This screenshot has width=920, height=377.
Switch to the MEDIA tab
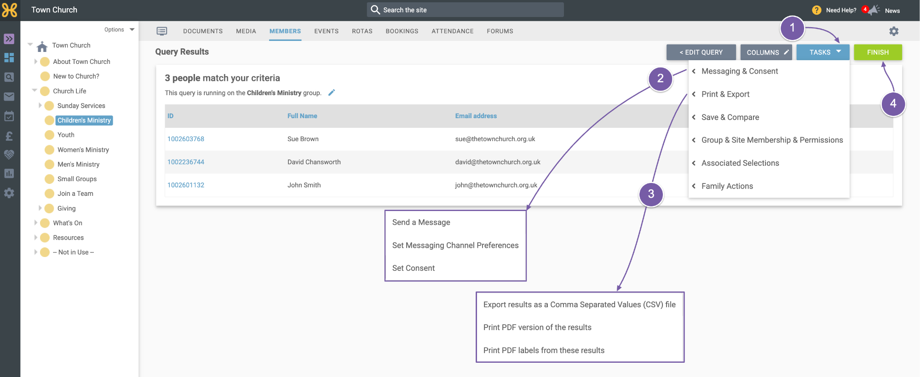click(246, 31)
